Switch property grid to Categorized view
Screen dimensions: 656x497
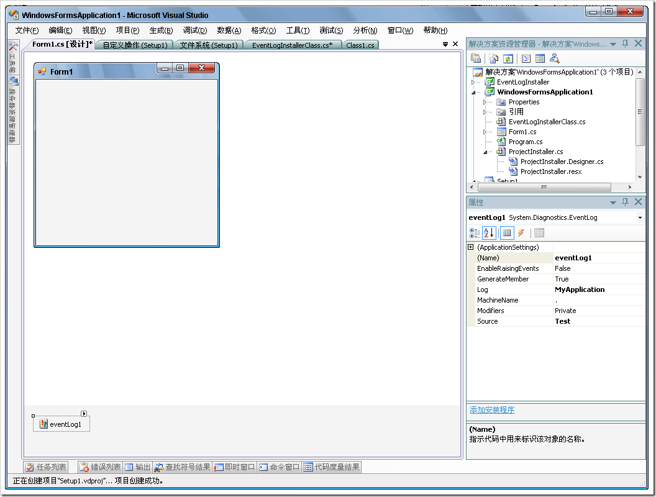tap(475, 232)
